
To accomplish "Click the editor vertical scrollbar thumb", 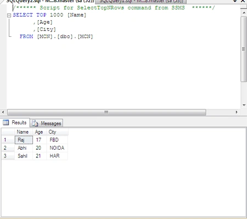I will [x=244, y=49].
